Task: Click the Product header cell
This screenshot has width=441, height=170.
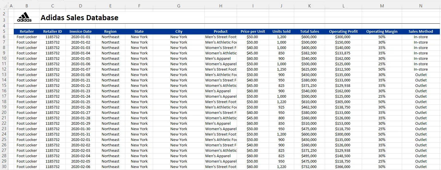Action: pyautogui.click(x=221, y=32)
